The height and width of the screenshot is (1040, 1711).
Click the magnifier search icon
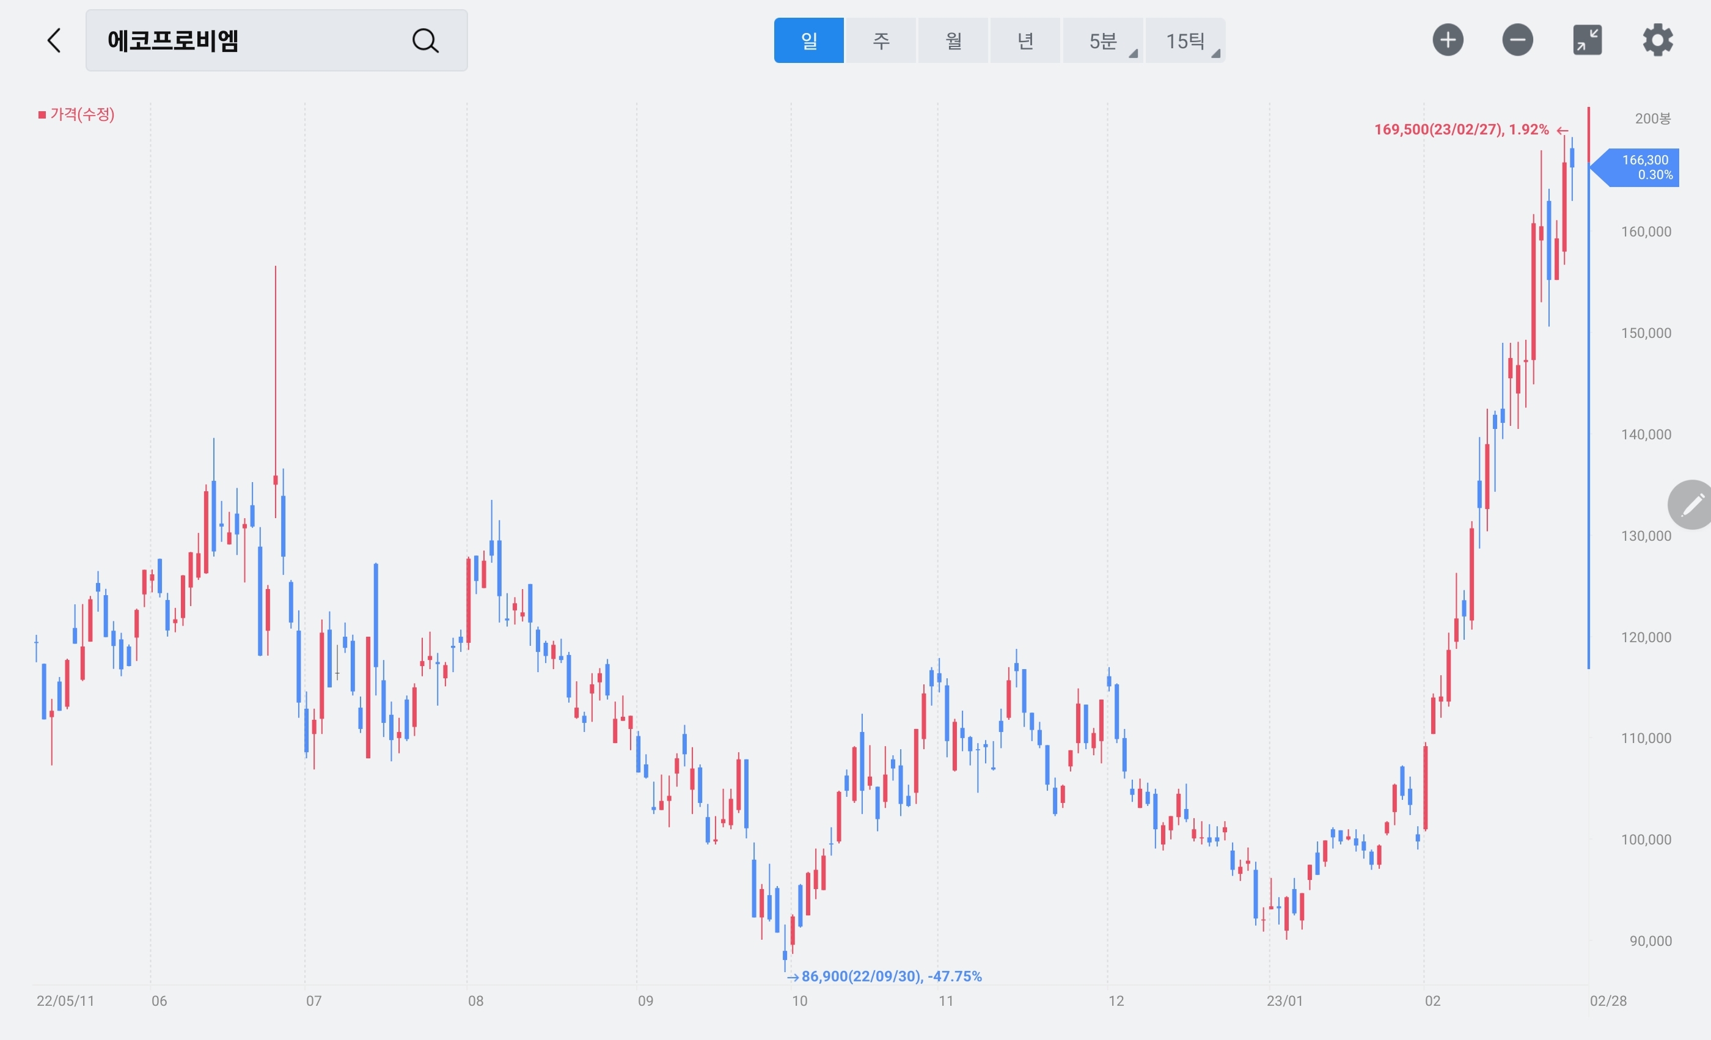pos(425,40)
